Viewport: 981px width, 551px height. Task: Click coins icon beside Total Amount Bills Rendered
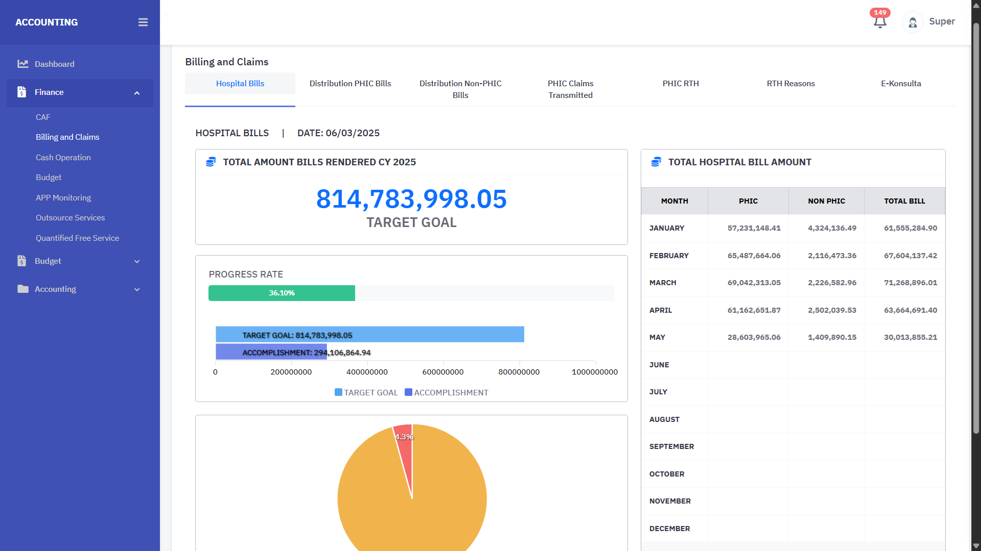(211, 162)
